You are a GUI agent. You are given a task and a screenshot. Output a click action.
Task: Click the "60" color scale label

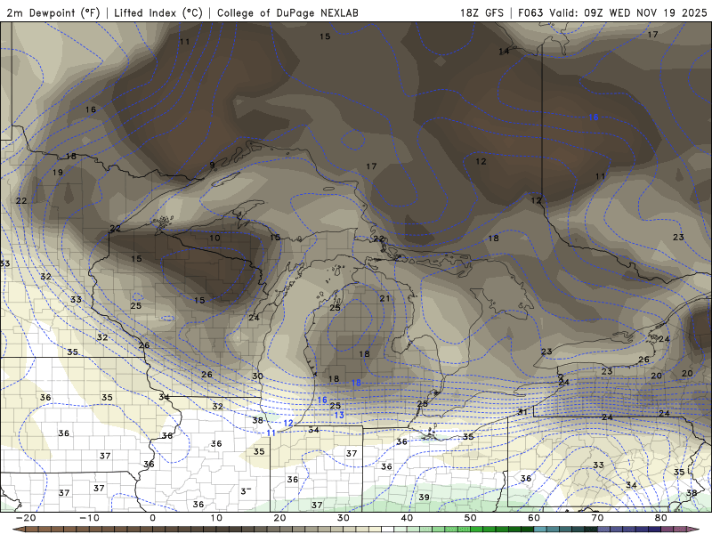click(x=534, y=518)
